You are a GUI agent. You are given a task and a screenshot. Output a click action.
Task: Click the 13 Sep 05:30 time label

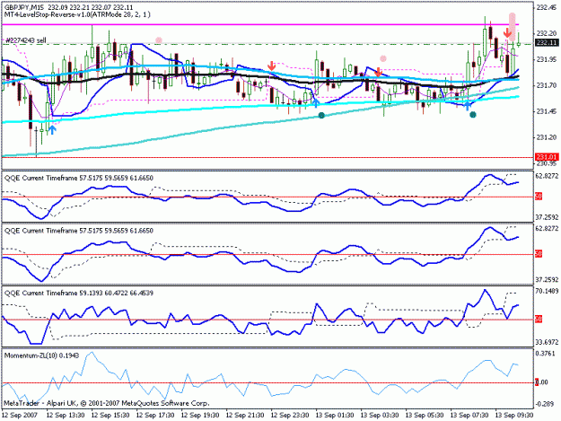tap(425, 416)
